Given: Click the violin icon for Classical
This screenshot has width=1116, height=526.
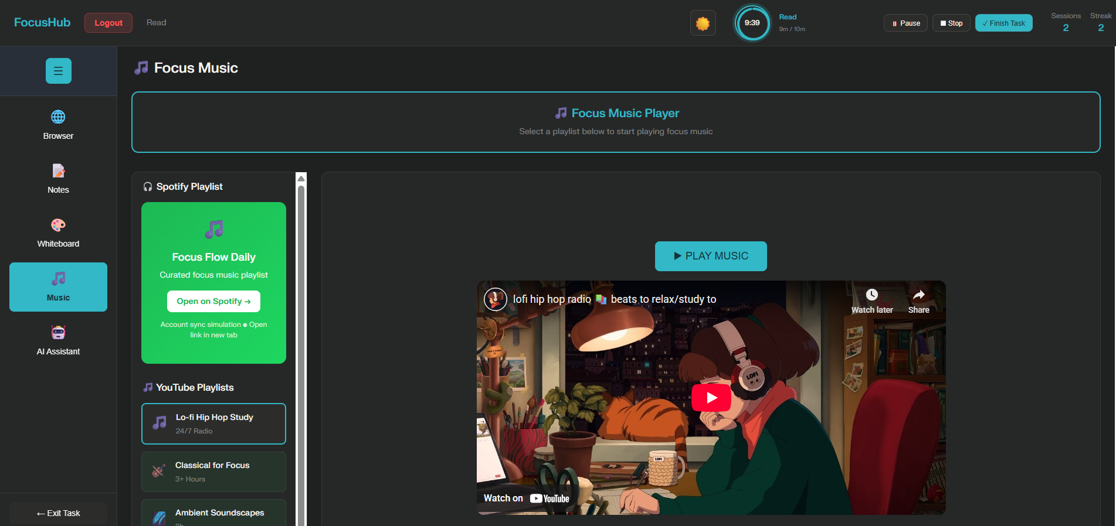Looking at the screenshot, I should pos(158,471).
